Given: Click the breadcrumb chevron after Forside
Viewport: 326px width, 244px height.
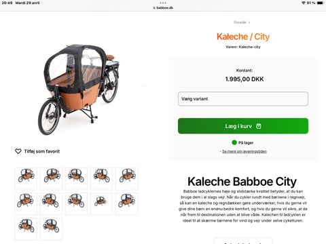Looking at the screenshot, I should (x=249, y=22).
